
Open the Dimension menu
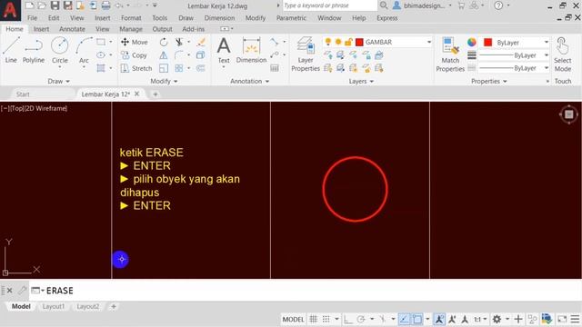pos(219,18)
